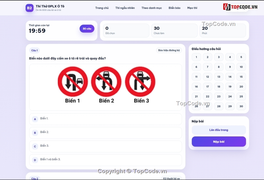264x180 pixels.
Task: Click the Thi Thử GPLX Ô Tô title
Action: click(50, 6)
